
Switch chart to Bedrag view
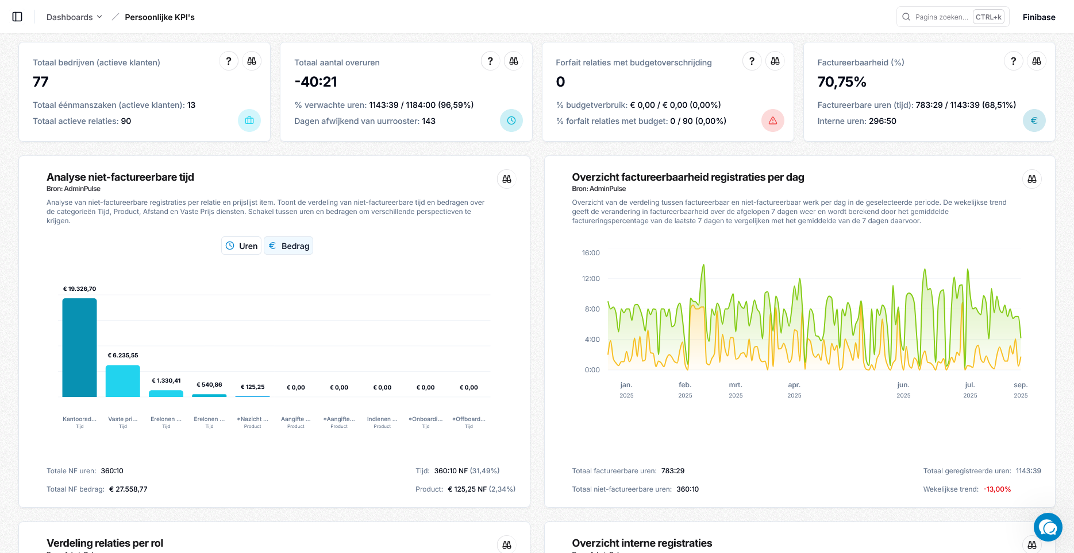coord(288,246)
